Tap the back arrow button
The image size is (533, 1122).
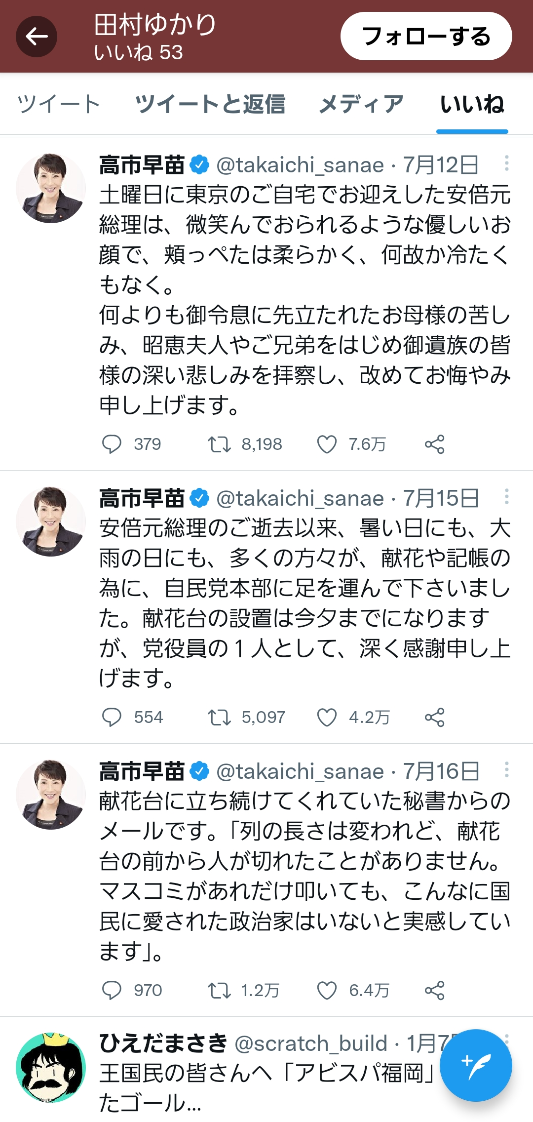[37, 37]
